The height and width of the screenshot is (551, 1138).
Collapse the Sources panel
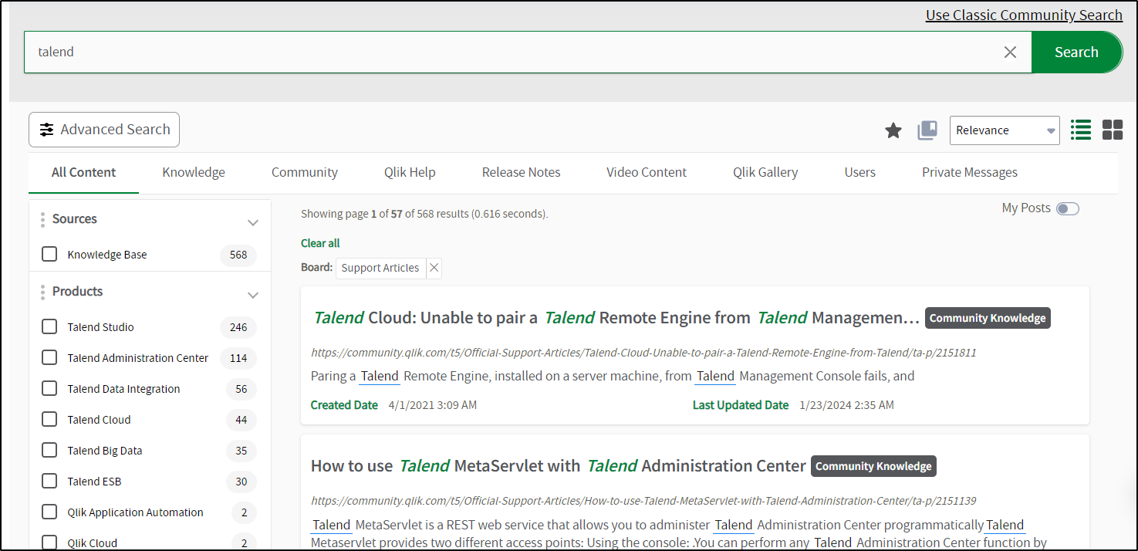pos(252,221)
